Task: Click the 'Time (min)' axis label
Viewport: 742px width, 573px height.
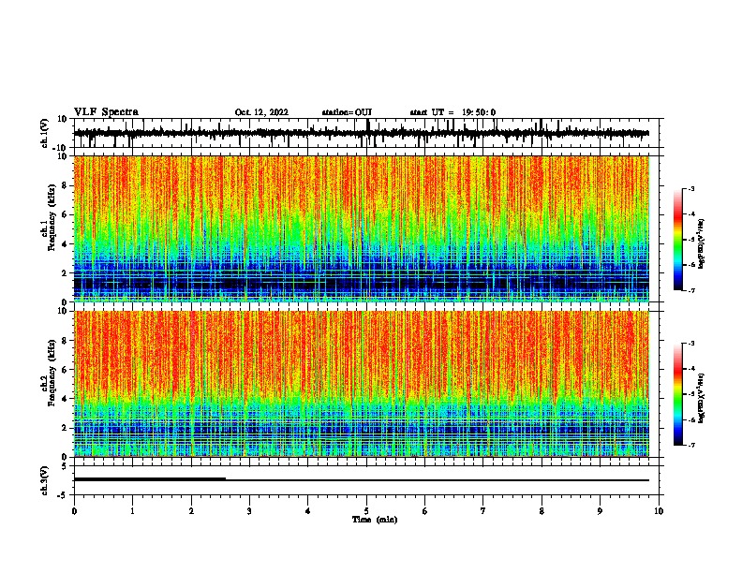Action: (x=375, y=520)
